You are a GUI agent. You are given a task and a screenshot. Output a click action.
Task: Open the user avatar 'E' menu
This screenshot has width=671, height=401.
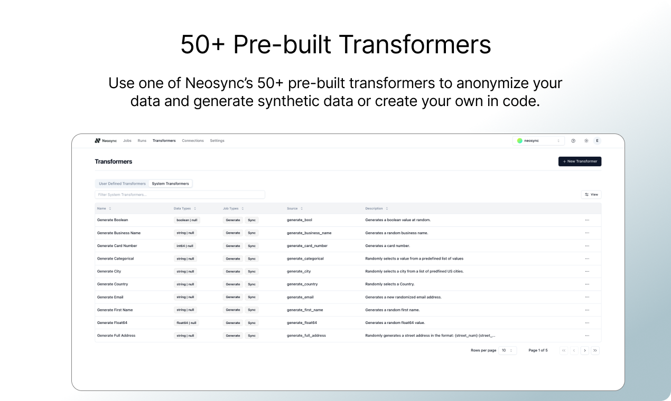[597, 141]
